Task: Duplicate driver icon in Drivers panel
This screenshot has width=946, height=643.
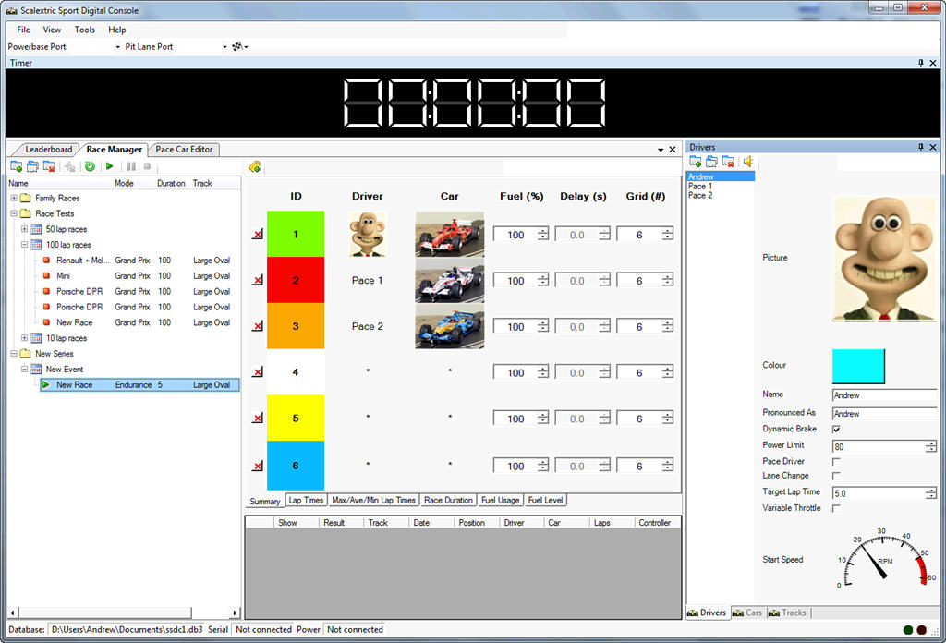Action: click(712, 162)
